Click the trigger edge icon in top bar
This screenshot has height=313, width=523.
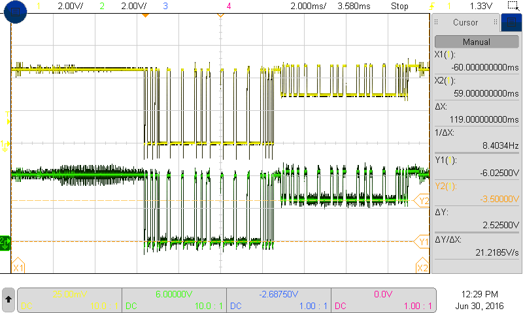432,7
